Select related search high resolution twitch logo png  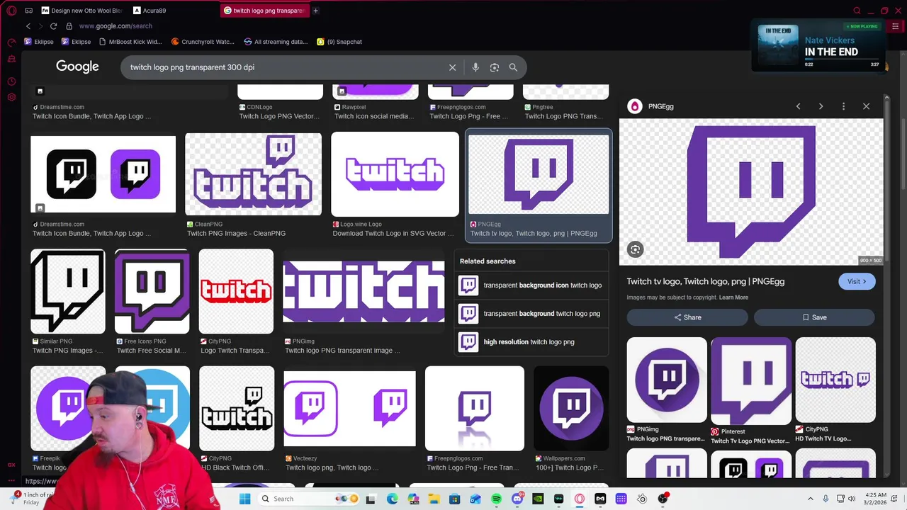coord(531,342)
